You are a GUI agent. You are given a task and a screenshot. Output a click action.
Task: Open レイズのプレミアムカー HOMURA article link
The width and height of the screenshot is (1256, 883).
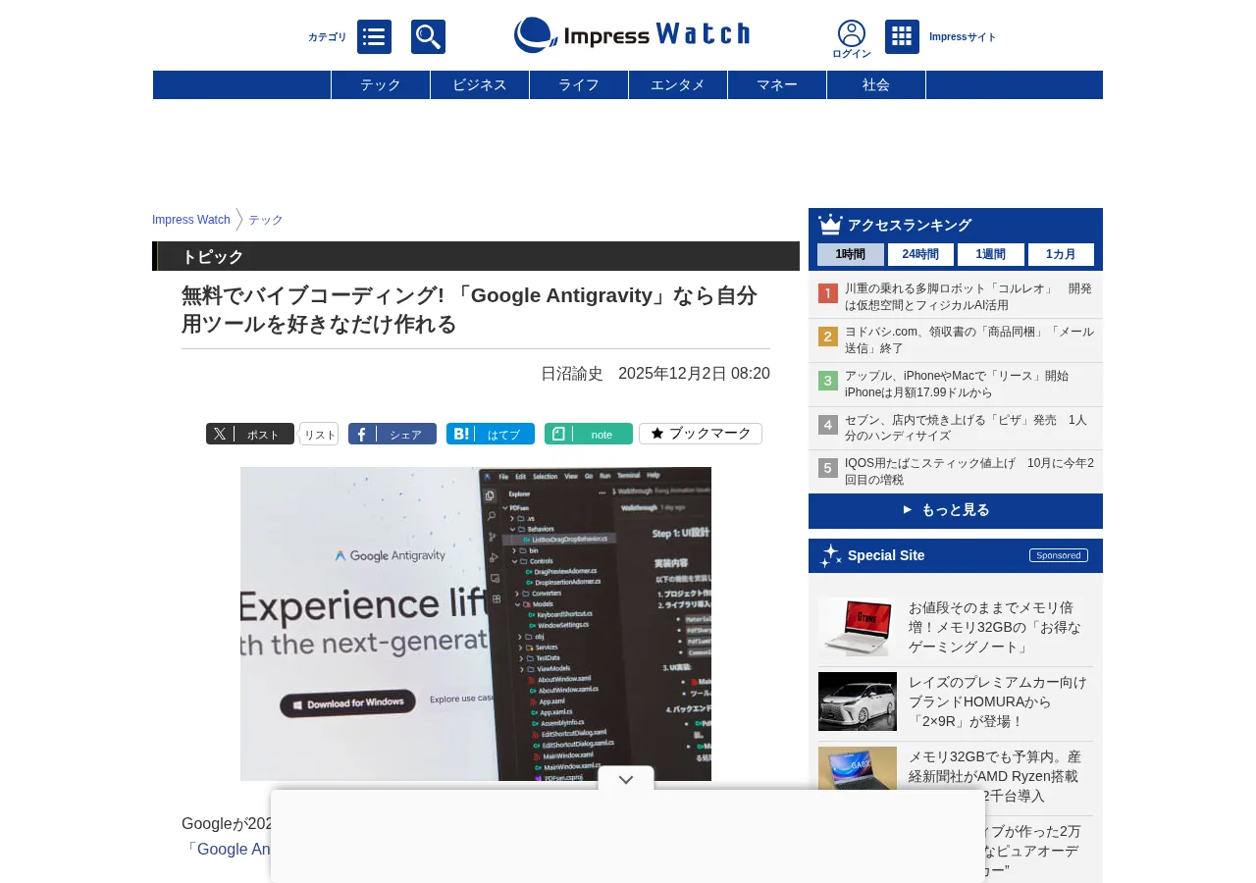tap(998, 701)
